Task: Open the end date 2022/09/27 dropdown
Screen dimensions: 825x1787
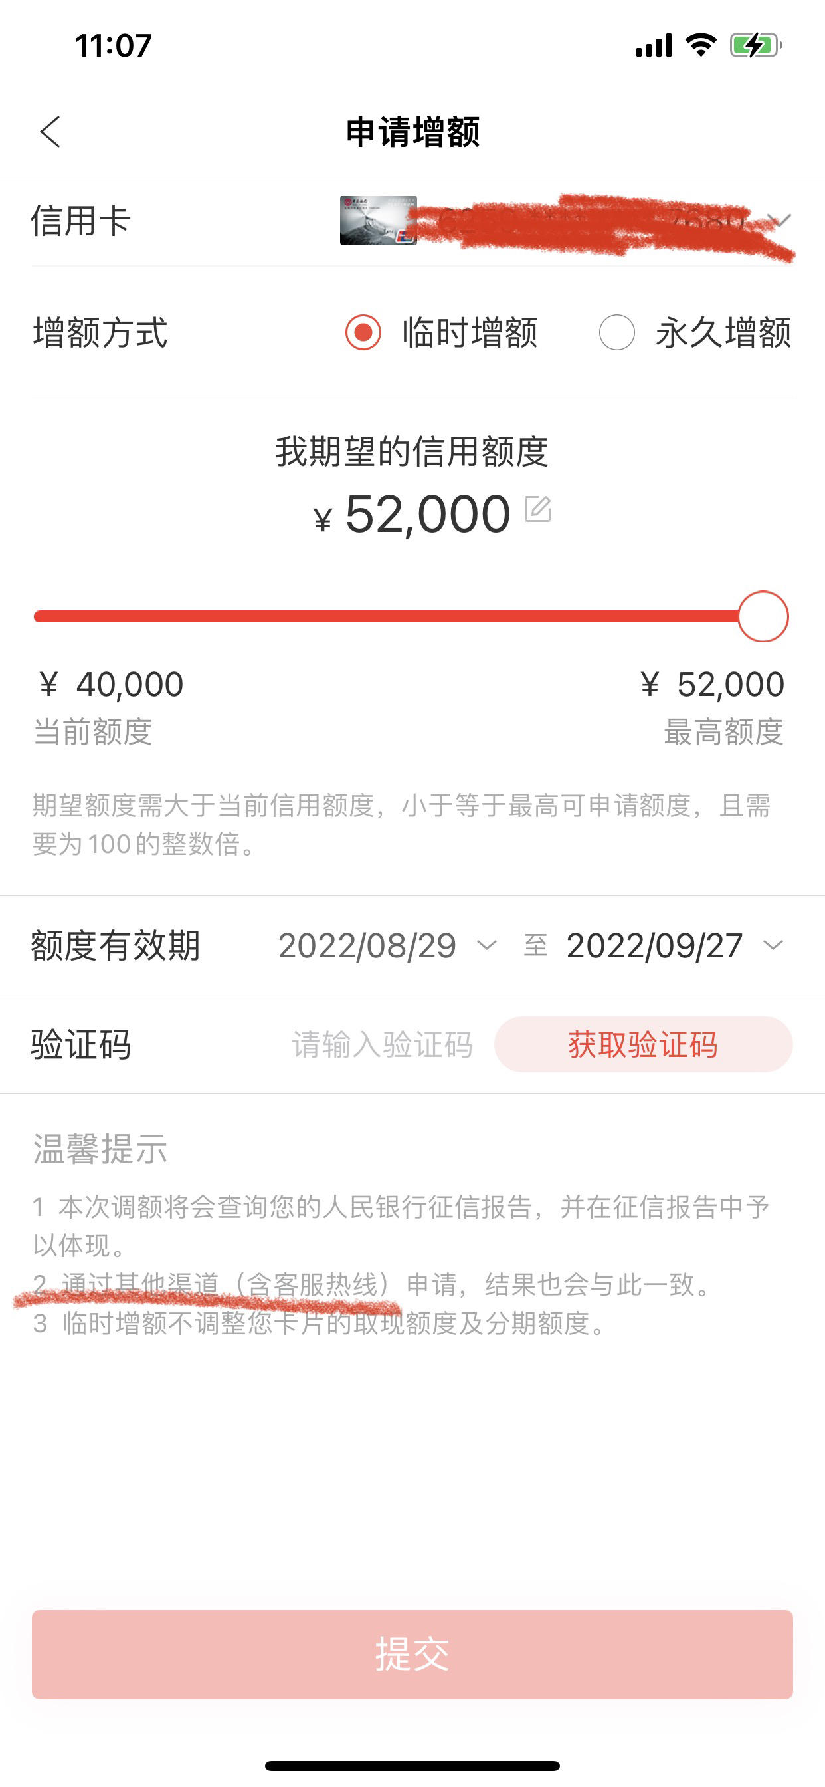Action: coord(675,945)
